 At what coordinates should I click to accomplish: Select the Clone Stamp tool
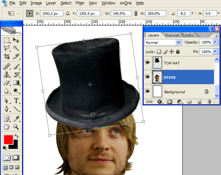coord(7,74)
